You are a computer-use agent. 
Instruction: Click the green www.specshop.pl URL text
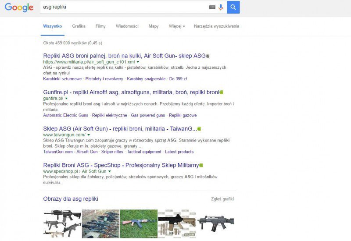point(61,171)
